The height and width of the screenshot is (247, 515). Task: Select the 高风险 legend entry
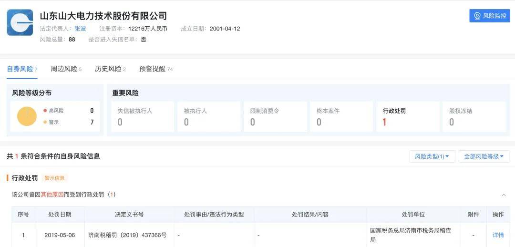pyautogui.click(x=53, y=111)
